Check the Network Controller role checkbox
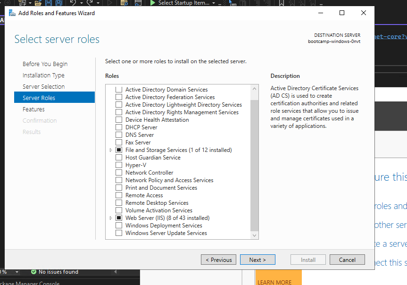This screenshot has height=285, width=407. click(x=119, y=173)
